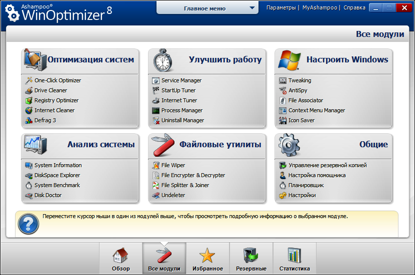Image resolution: width=415 pixels, height=275 pixels.
Task: Open File Encrypter & Decrypter
Action: [193, 175]
